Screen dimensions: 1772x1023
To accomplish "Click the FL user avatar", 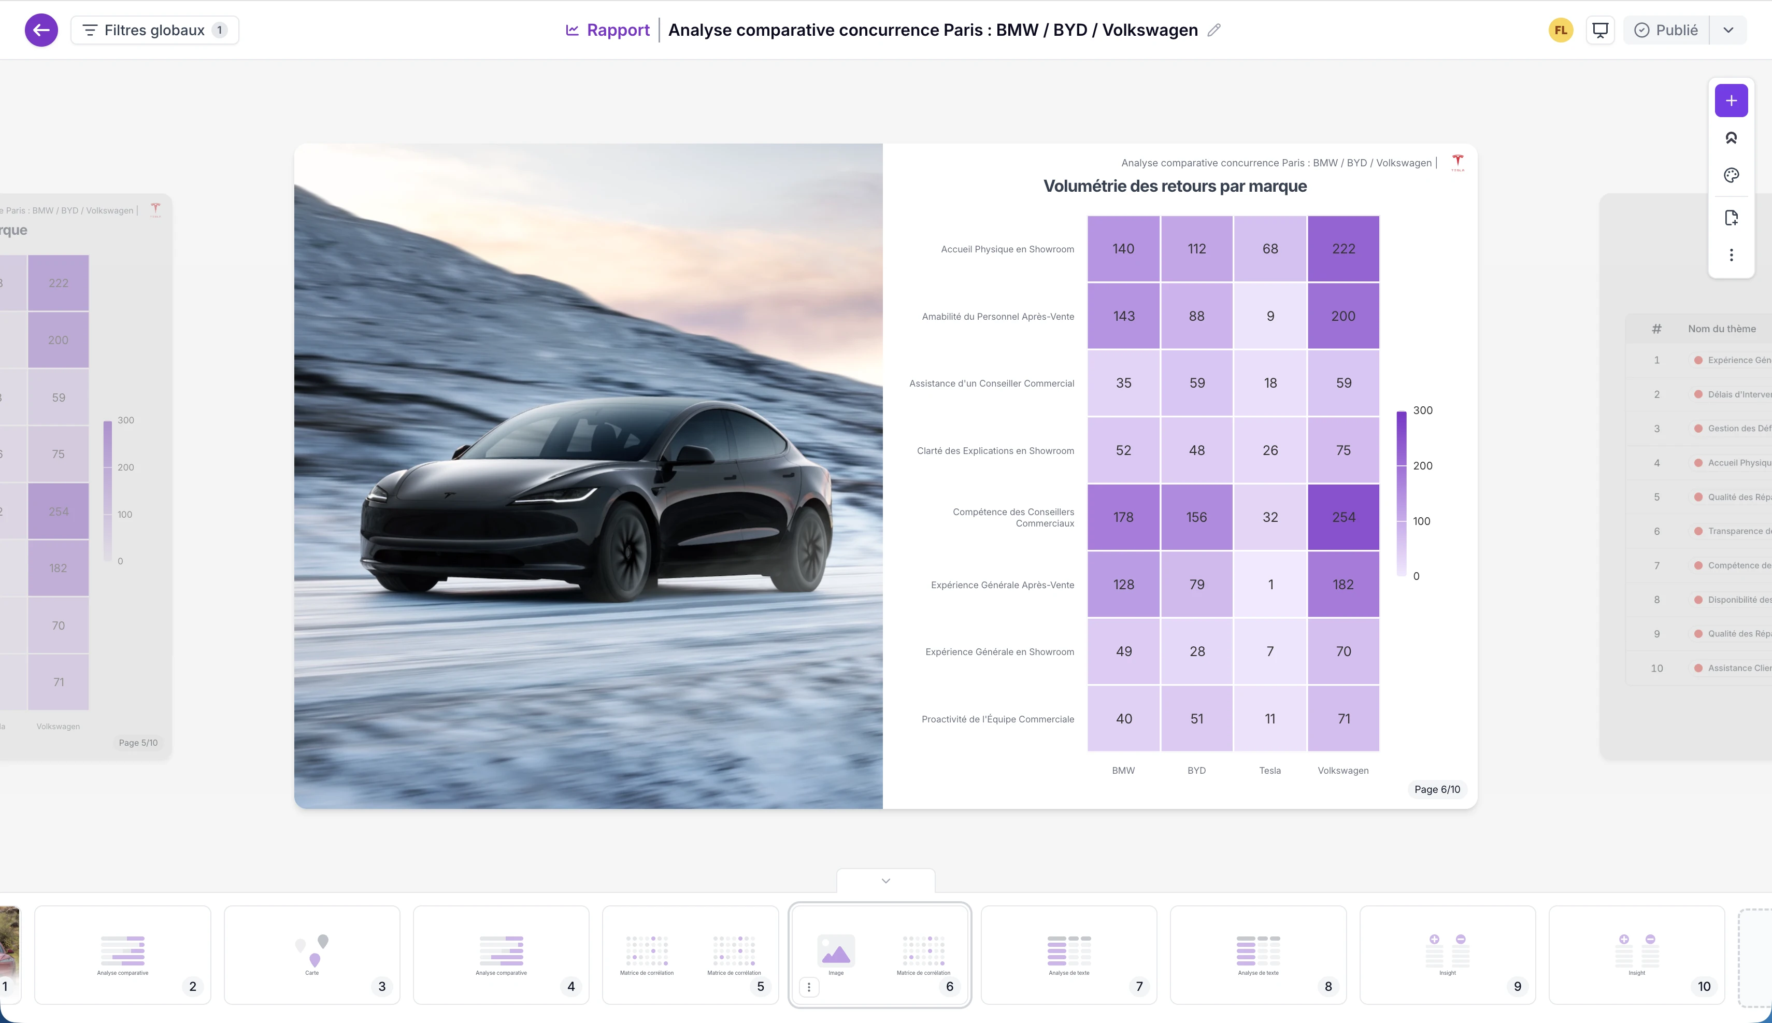I will click(x=1561, y=30).
